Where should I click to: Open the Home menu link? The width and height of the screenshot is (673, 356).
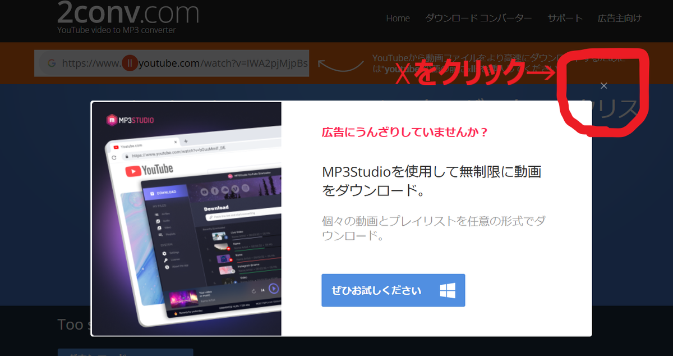pyautogui.click(x=398, y=18)
